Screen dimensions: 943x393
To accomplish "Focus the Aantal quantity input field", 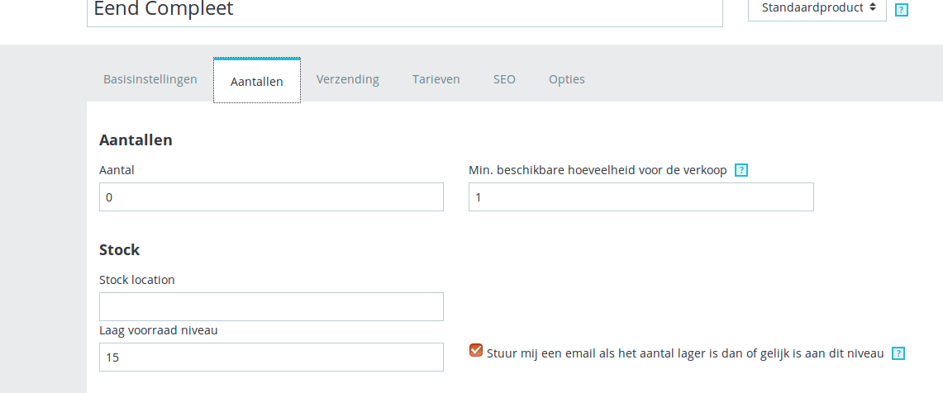I will [271, 197].
